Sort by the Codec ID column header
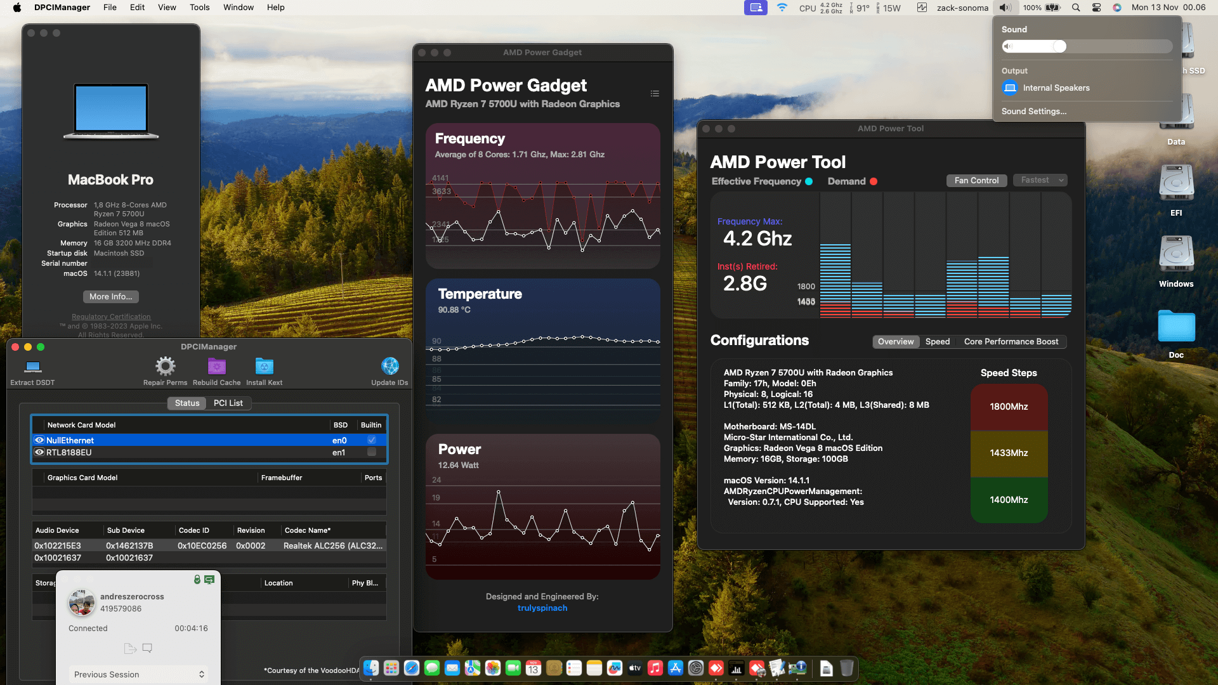 pyautogui.click(x=204, y=530)
